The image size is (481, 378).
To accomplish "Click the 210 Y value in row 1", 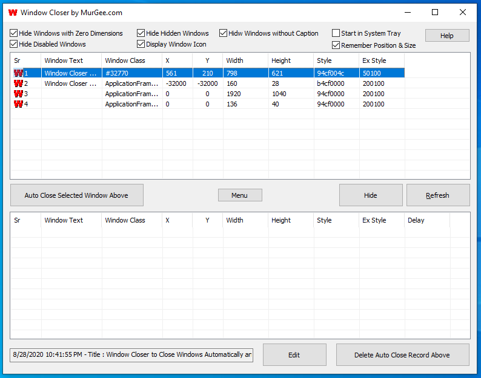I will (x=208, y=73).
